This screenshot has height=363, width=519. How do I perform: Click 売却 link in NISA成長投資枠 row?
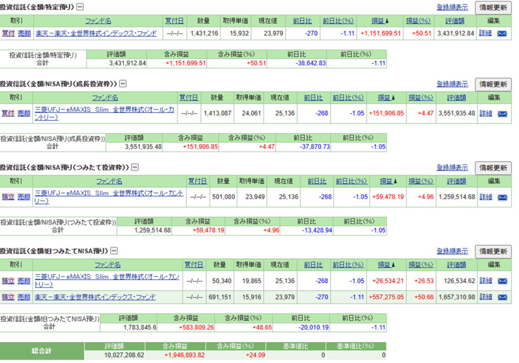click(24, 113)
